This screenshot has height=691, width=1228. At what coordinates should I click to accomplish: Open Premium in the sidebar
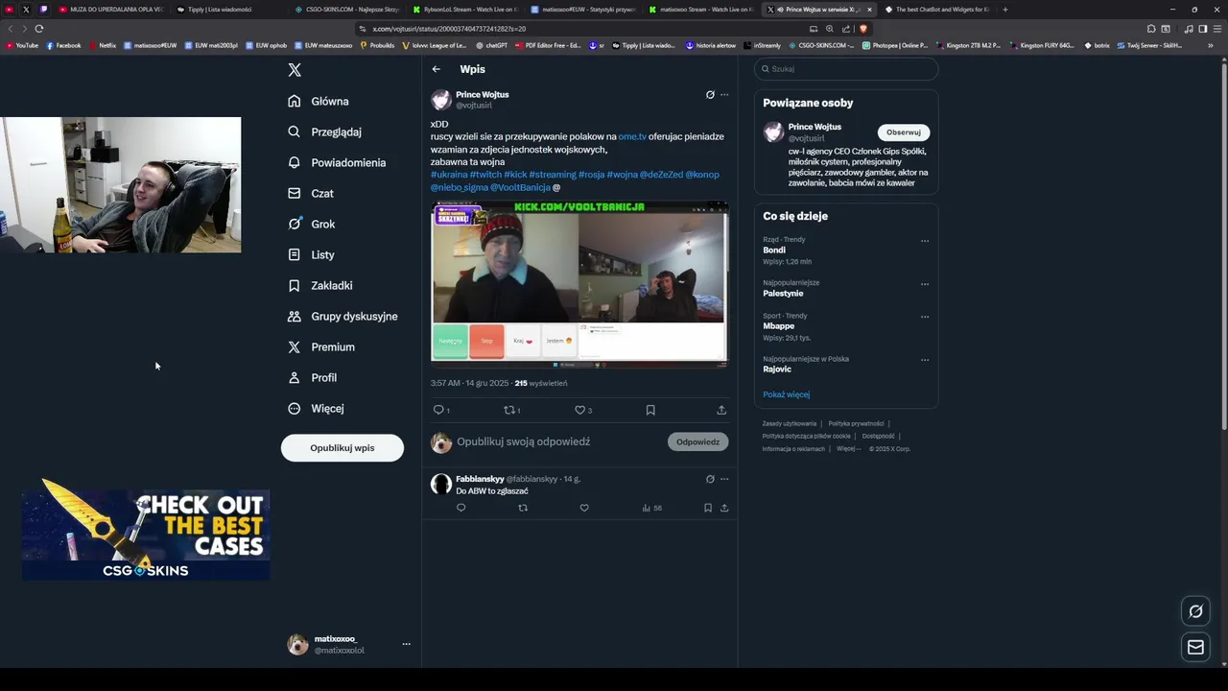click(x=321, y=346)
